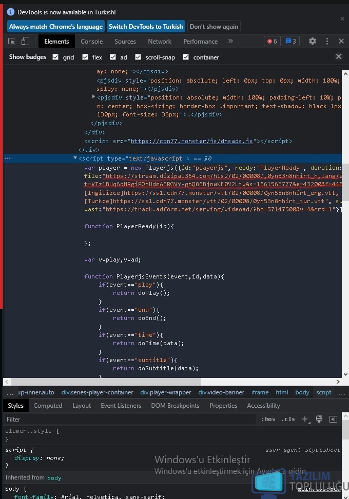Image resolution: width=349 pixels, height=499 pixels.
Task: Open the DevTools three-dot customize menu
Action: coord(327,41)
